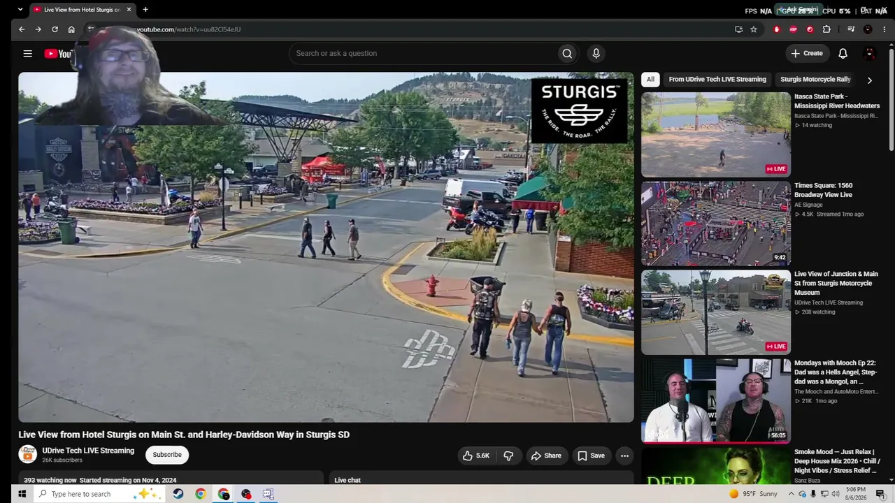
Task: Click the YouTube search magnifier button
Action: click(x=567, y=53)
